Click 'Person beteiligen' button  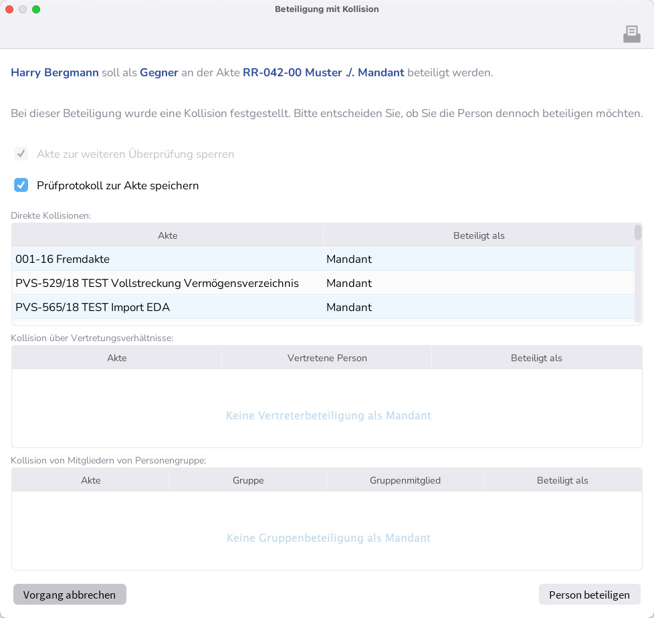click(589, 594)
